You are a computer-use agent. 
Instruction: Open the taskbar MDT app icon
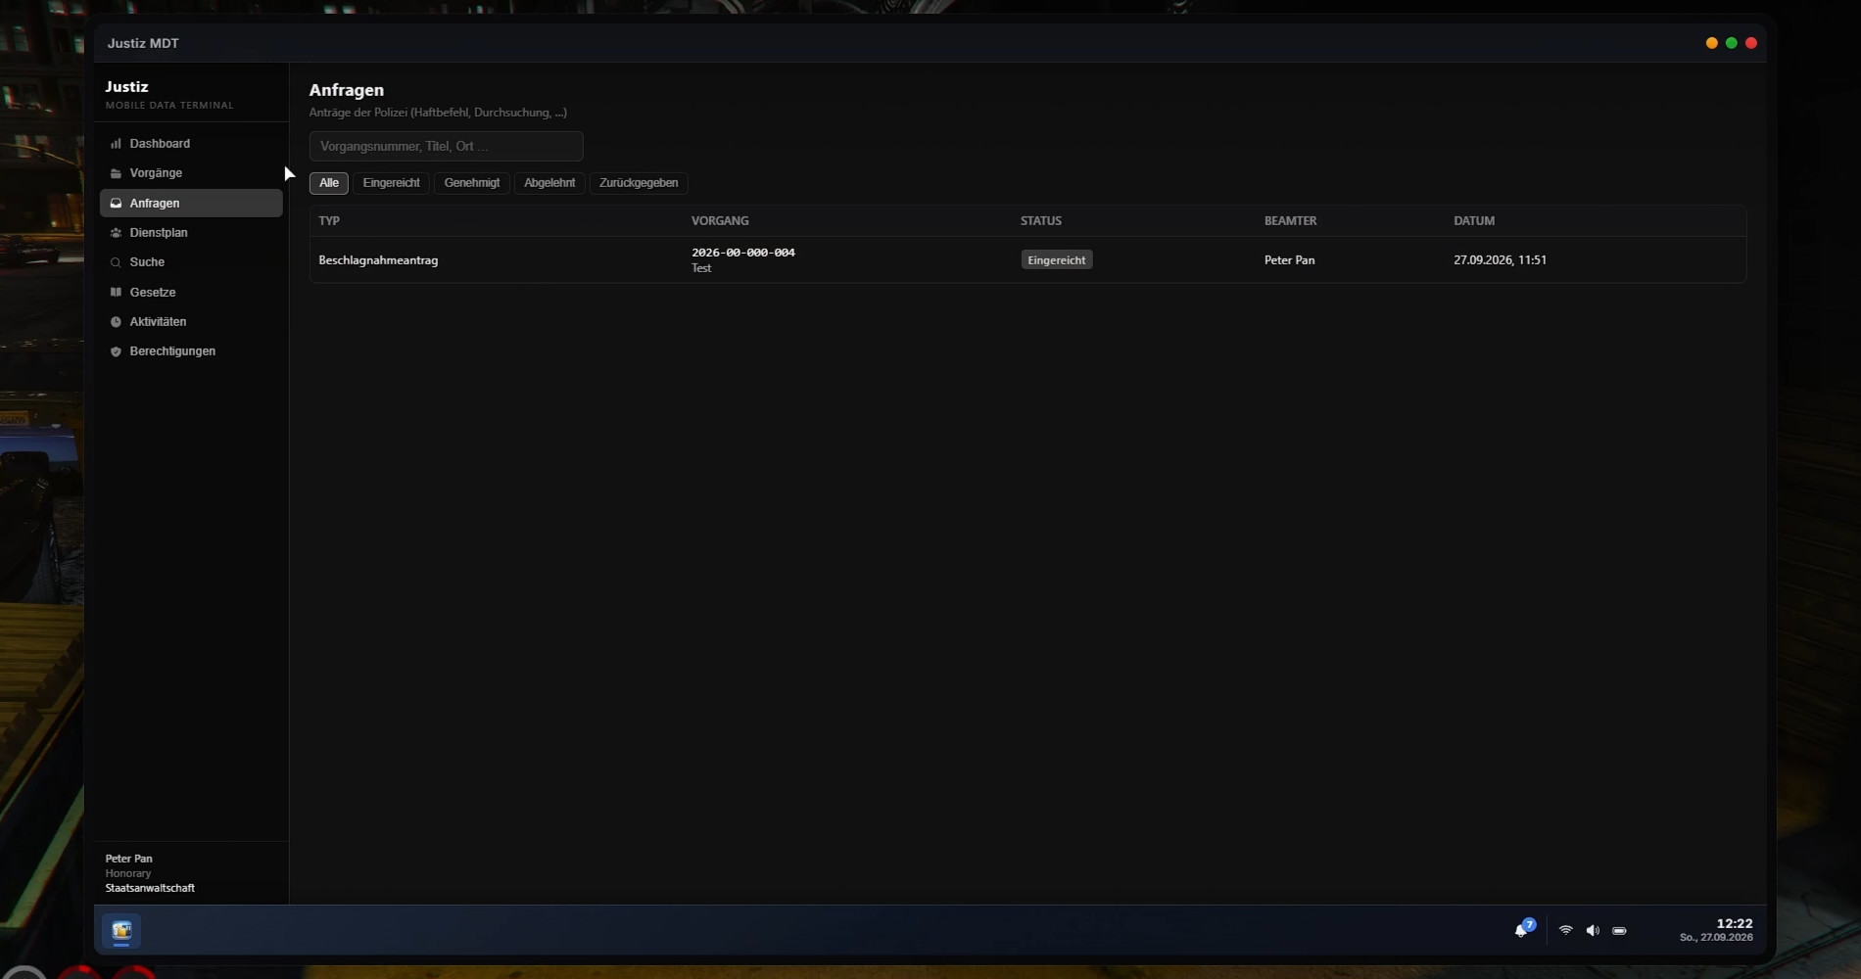pyautogui.click(x=121, y=930)
